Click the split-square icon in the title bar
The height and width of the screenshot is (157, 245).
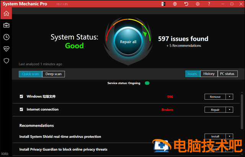click(x=163, y=4)
